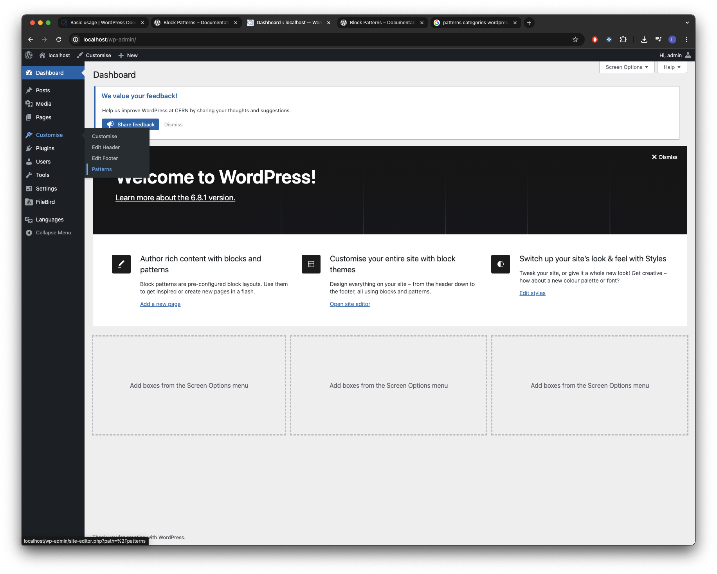Bookmark page with the star icon
717x574 pixels.
575,40
